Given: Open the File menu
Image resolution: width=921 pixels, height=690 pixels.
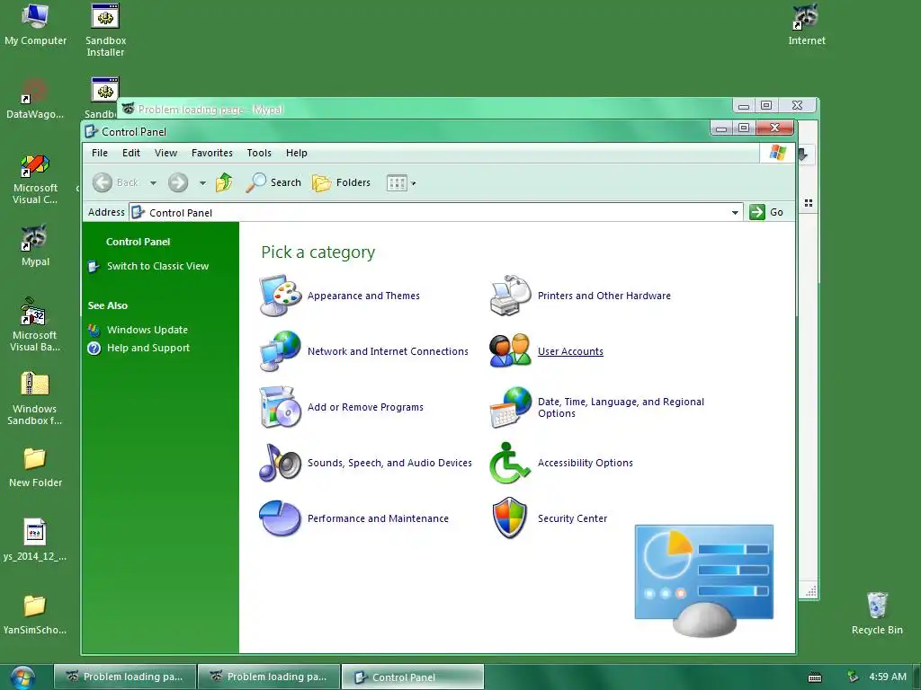Looking at the screenshot, I should (x=100, y=153).
